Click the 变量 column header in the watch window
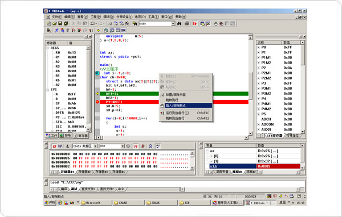Screen dimensions: 342x217 point(230,145)
